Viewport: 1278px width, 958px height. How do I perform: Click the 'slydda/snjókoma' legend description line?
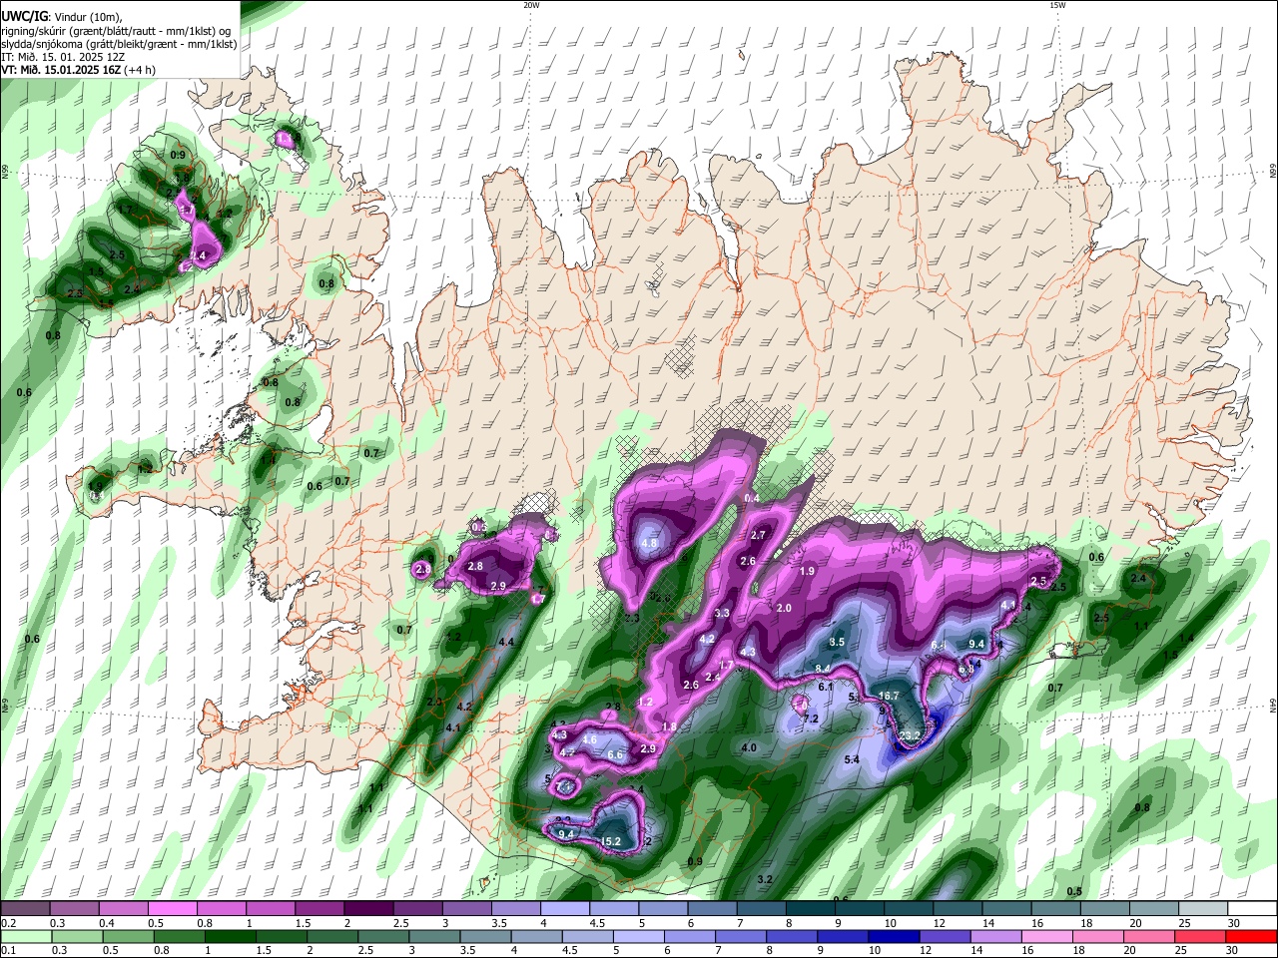119,45
